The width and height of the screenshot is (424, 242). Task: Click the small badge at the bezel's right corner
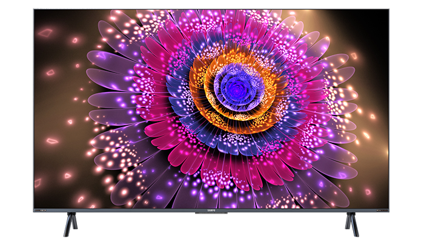(x=382, y=210)
